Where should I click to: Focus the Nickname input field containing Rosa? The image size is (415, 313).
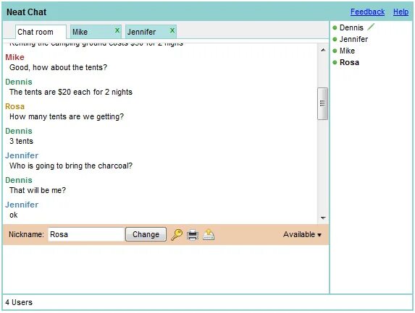[86, 234]
